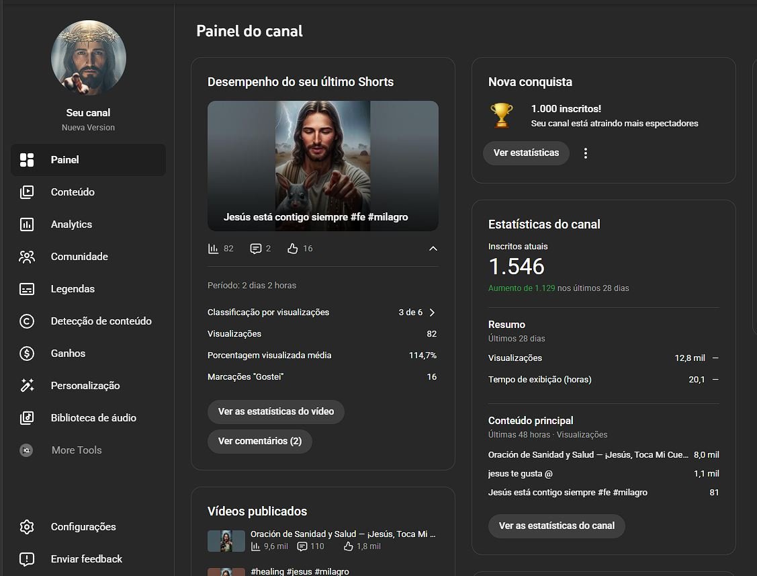Click the Detecção de conteúdo copyright icon
This screenshot has height=576, width=757.
[27, 321]
